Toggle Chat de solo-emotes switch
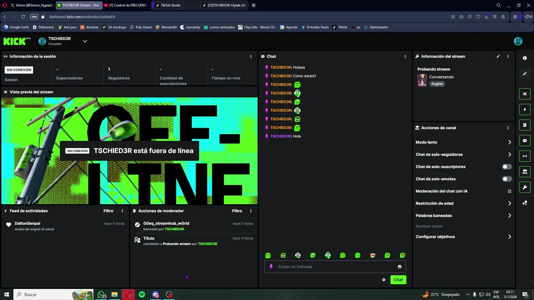Viewport: 534px width, 300px height. click(507, 179)
